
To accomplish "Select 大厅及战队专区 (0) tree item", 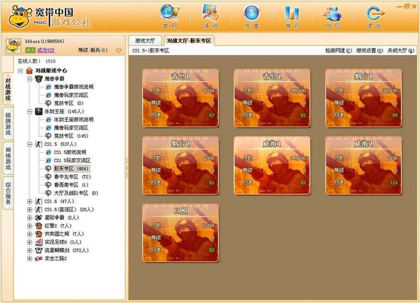I will click(x=76, y=193).
